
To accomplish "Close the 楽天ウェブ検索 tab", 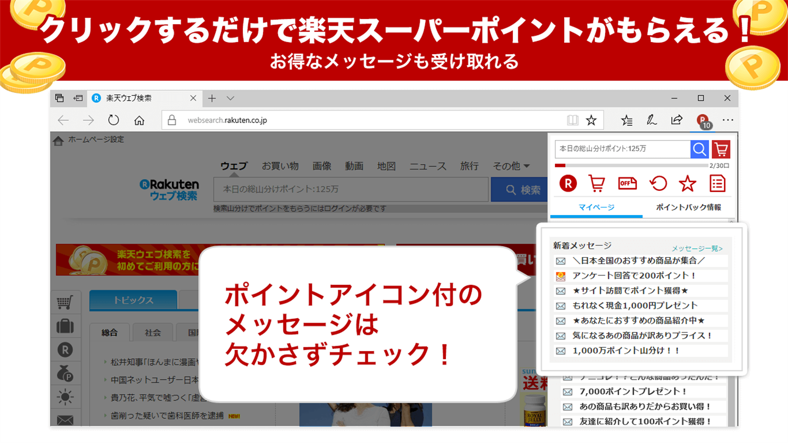I will click(x=193, y=98).
